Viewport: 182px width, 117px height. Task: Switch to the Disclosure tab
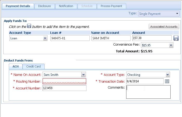(x=44, y=6)
